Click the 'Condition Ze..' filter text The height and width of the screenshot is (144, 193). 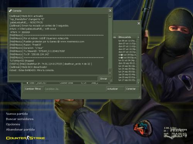coord(52,89)
